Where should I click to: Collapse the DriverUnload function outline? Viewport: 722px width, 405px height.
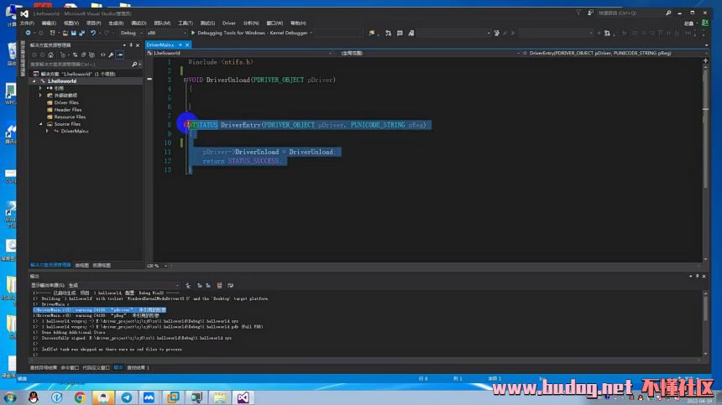click(186, 80)
